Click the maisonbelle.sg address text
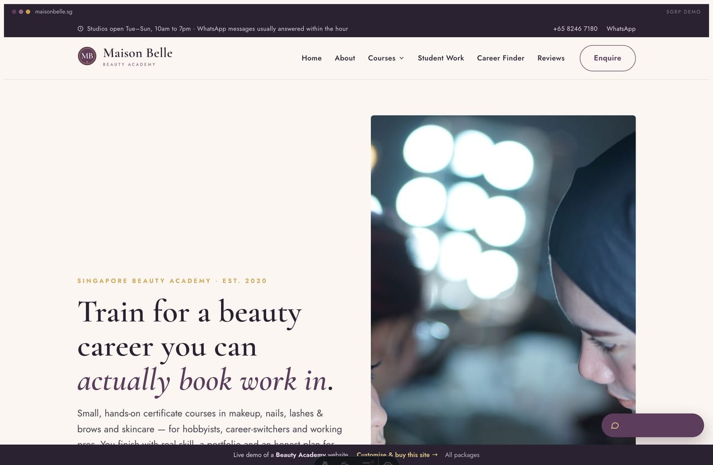This screenshot has width=713, height=465. click(54, 12)
